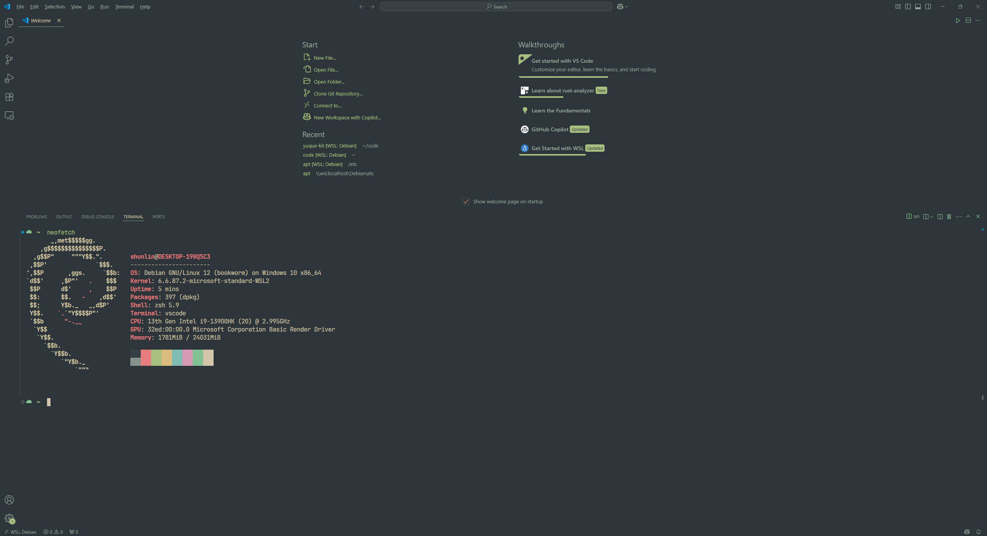Click Clone Git Repository... link
Viewport: 987px width, 536px height.
click(x=333, y=94)
